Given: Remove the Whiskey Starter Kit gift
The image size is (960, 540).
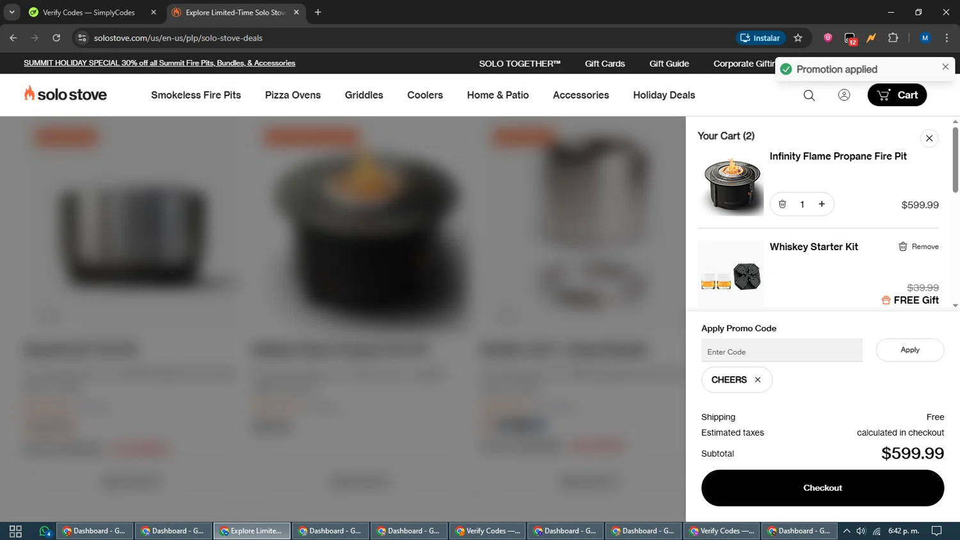Looking at the screenshot, I should (918, 247).
